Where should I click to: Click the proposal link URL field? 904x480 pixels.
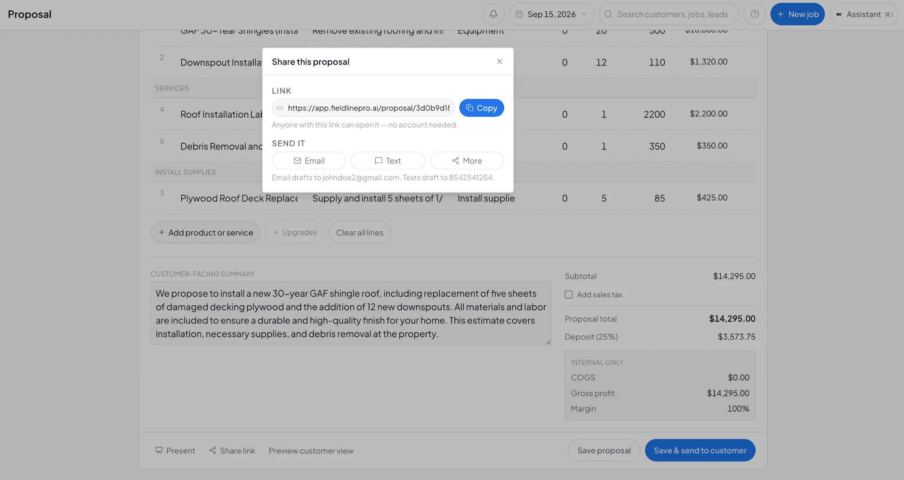point(363,108)
